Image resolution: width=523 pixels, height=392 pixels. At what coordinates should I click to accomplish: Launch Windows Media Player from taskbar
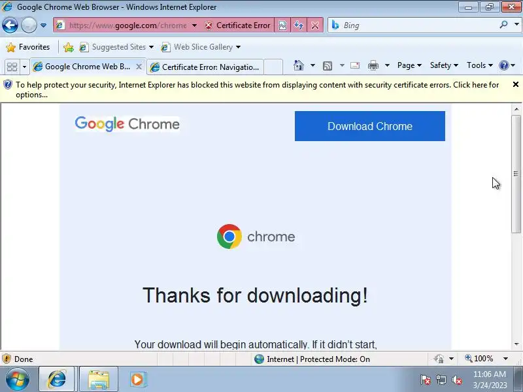click(x=137, y=380)
